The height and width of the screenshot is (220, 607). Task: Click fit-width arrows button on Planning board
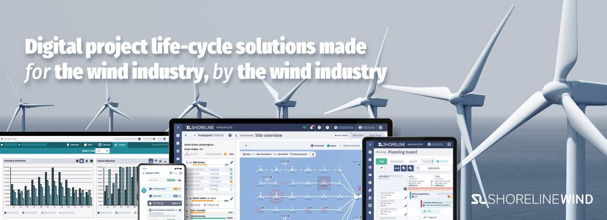[397, 168]
